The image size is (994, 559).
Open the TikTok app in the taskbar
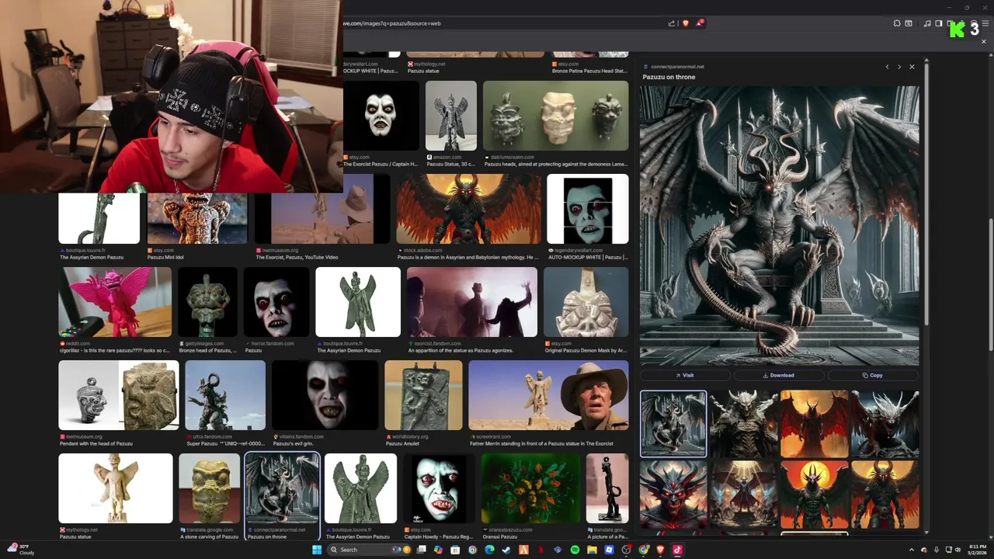(677, 550)
